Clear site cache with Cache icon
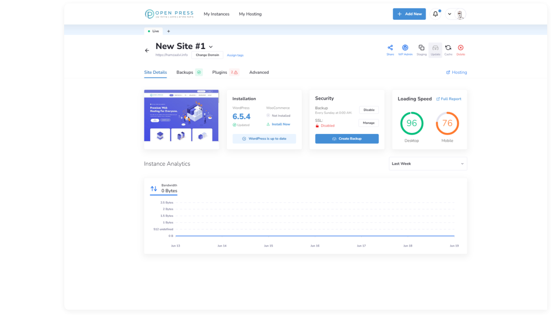This screenshot has width=552, height=316. pyautogui.click(x=448, y=48)
